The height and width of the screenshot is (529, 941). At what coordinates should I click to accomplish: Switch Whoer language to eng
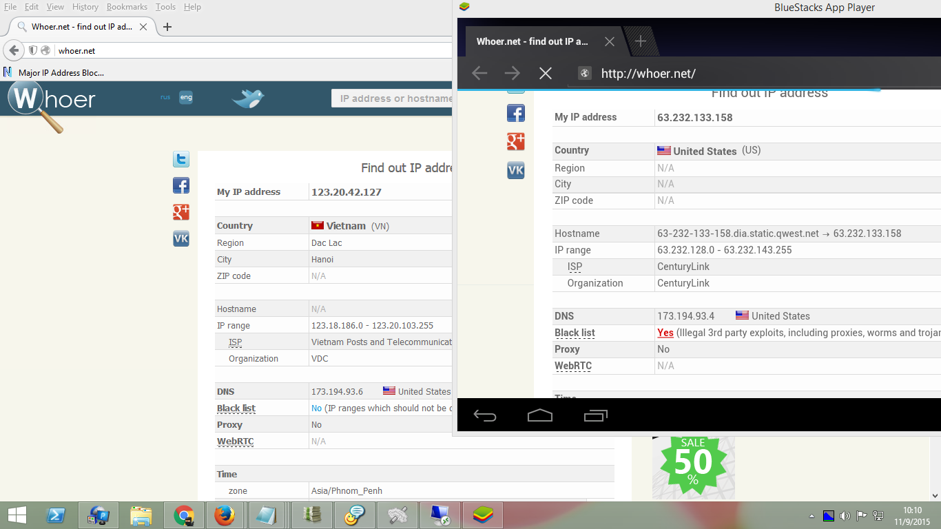(x=186, y=97)
